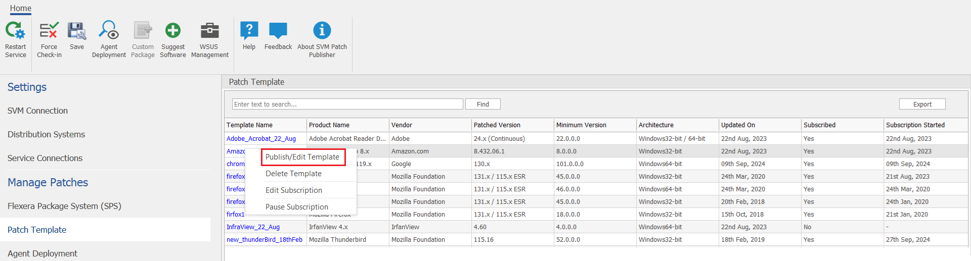Click the Mozilla Thunderbird product cell
971x261 pixels.
[x=347, y=239]
